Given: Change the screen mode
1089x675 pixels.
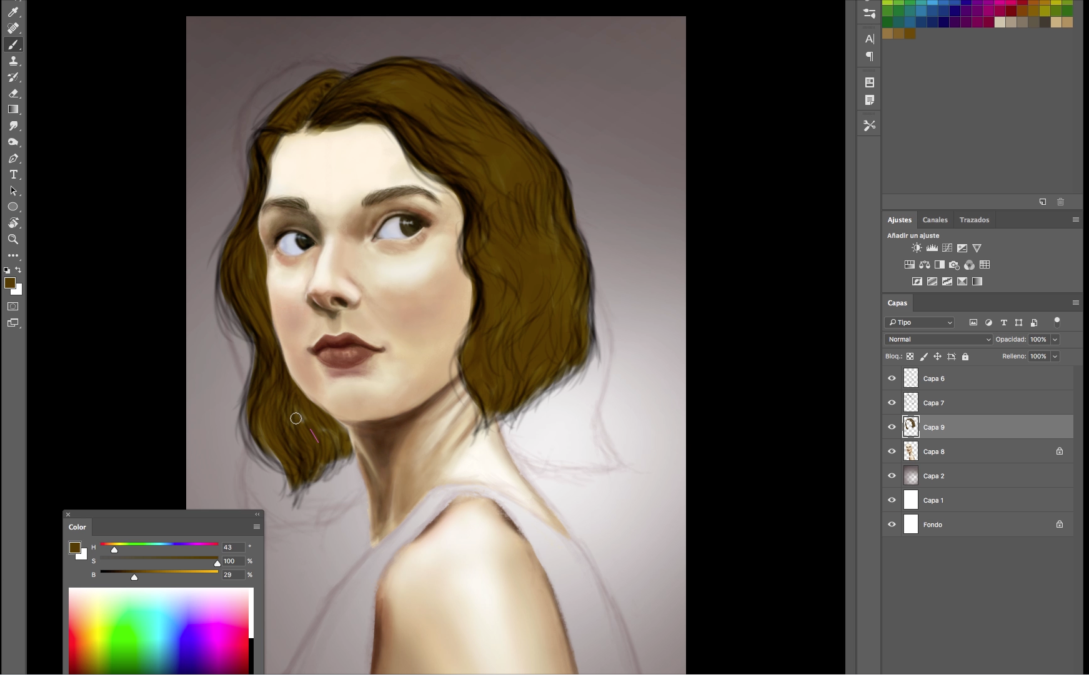Looking at the screenshot, I should (13, 323).
